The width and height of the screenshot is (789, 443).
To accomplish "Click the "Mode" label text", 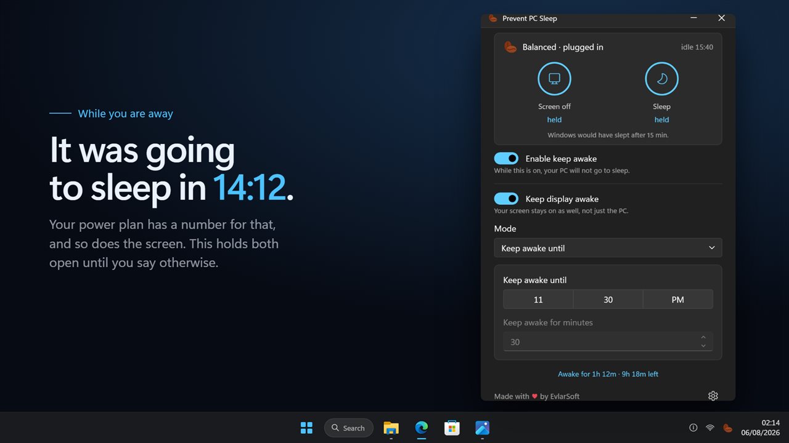I will (x=505, y=229).
